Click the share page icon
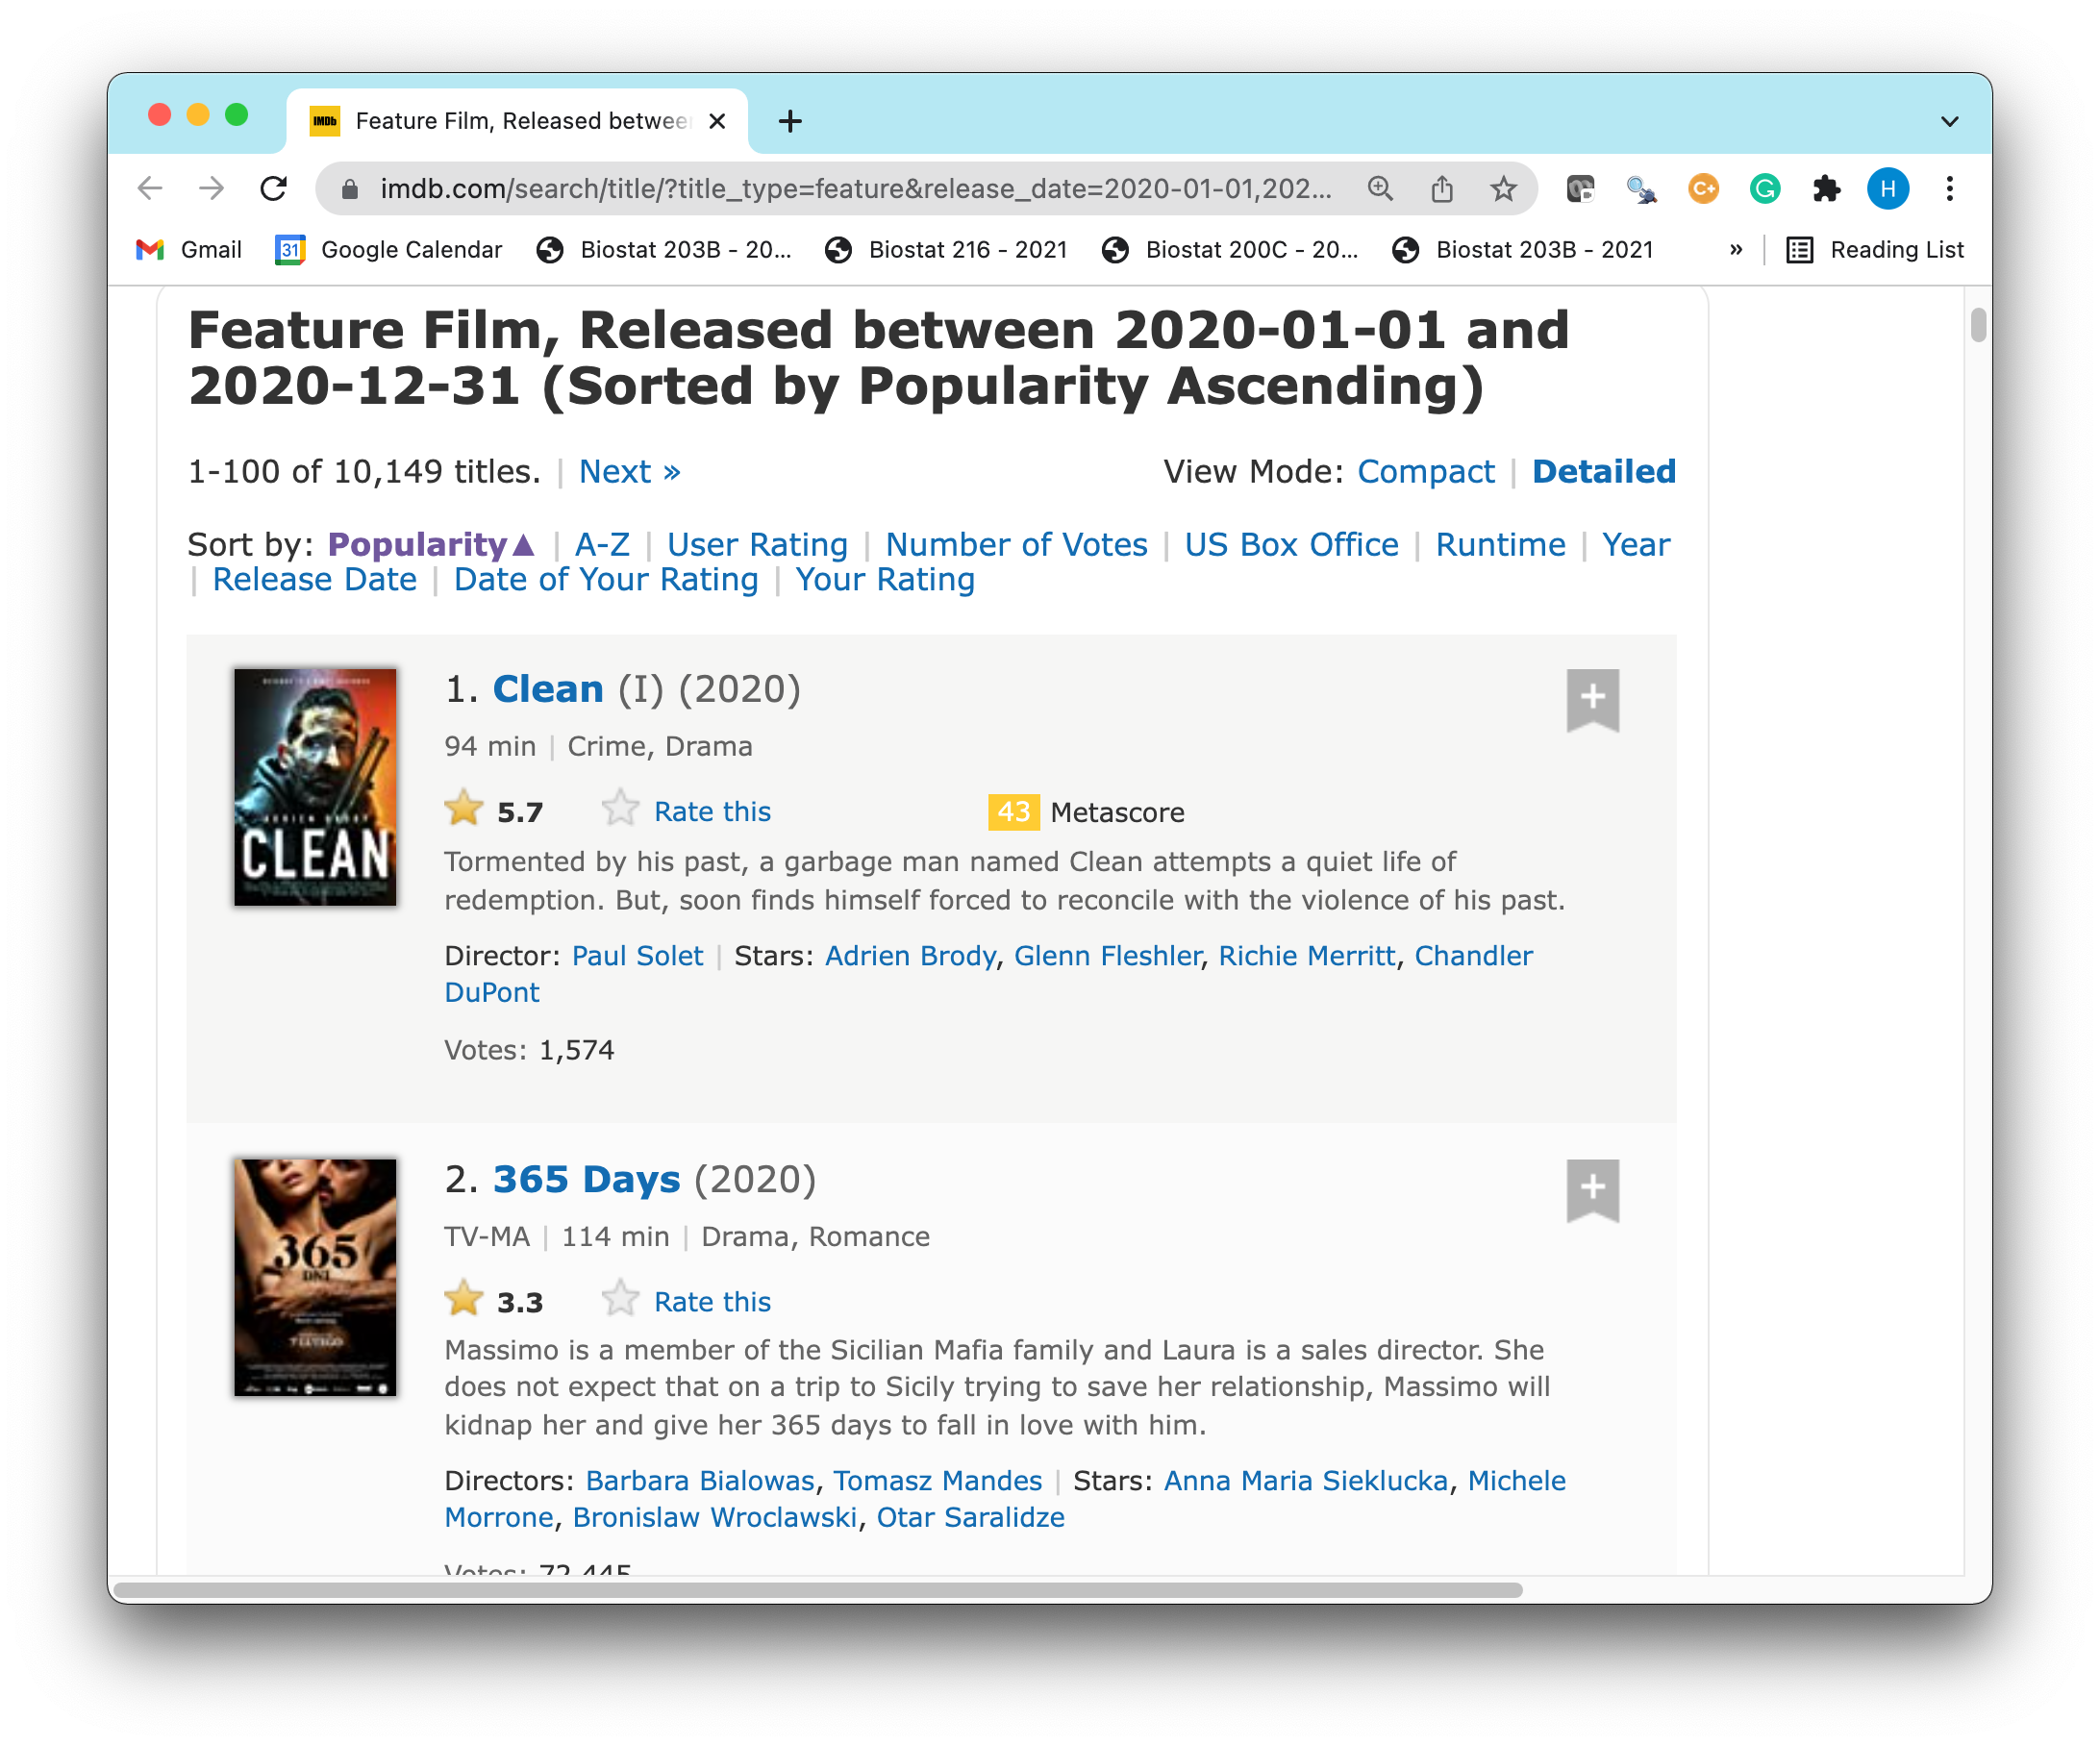2100x1746 pixels. point(1441,189)
